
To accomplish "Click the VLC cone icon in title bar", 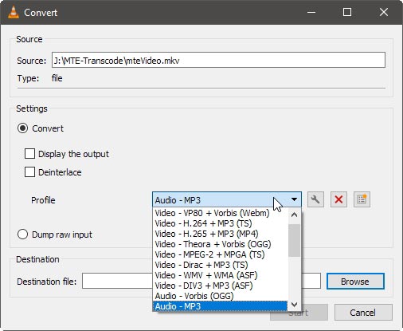I will click(14, 12).
